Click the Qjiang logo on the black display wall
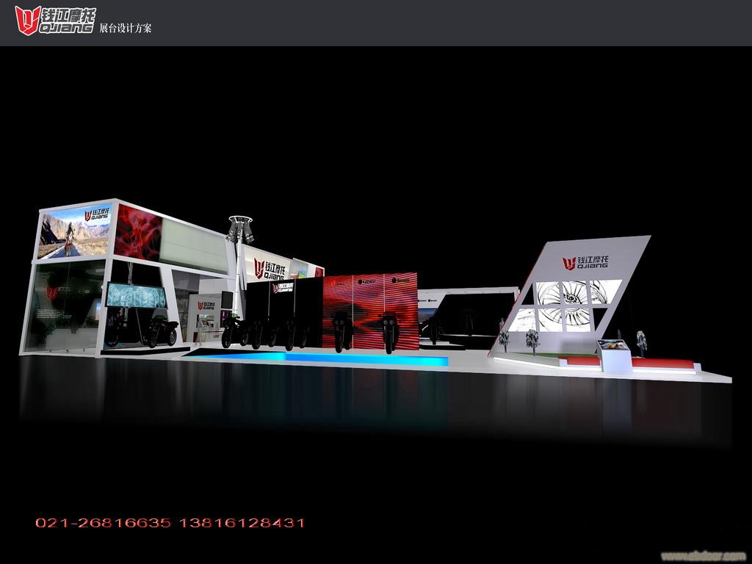 pos(283,288)
